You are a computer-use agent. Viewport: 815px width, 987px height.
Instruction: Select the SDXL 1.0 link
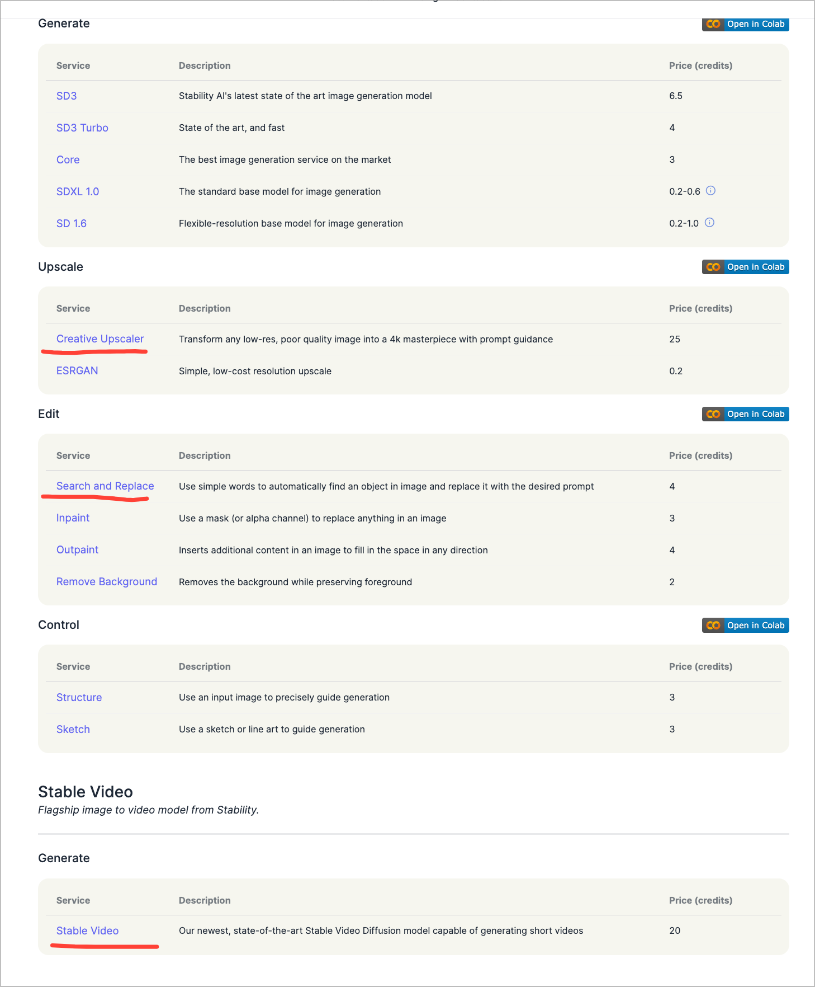tap(78, 191)
